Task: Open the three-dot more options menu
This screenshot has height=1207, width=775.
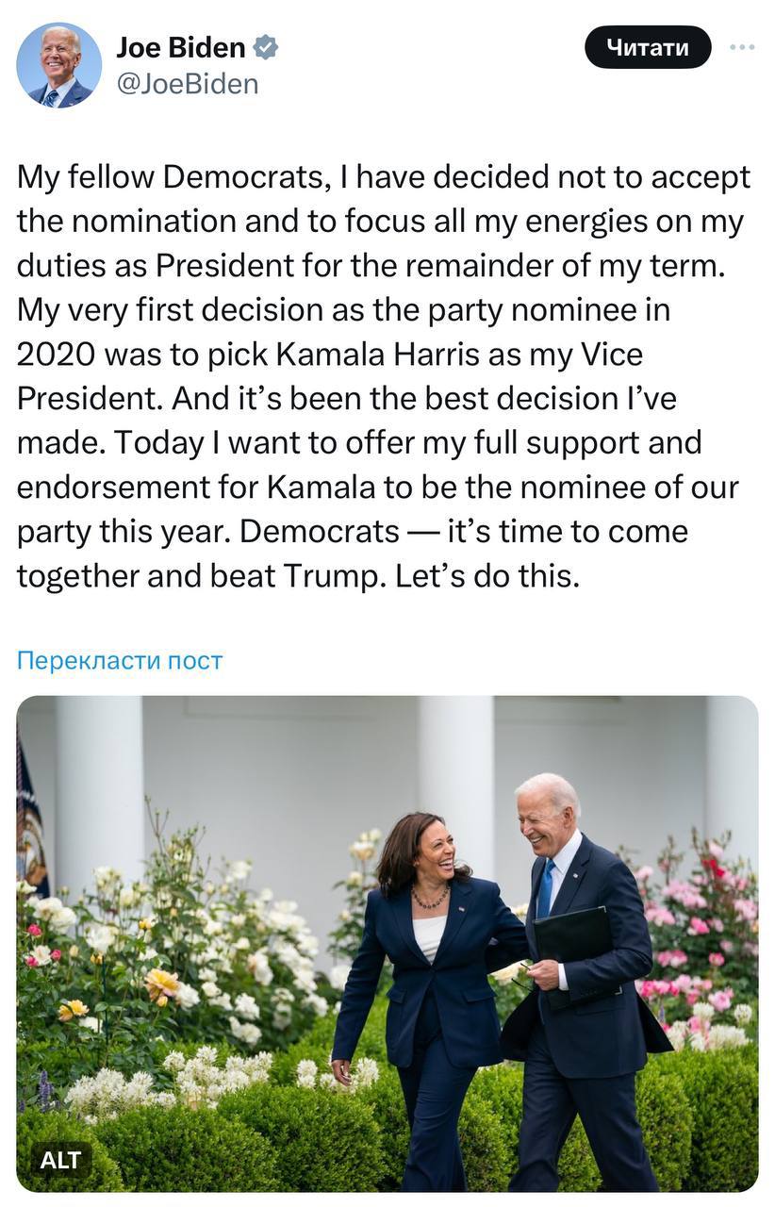Action: 742,47
